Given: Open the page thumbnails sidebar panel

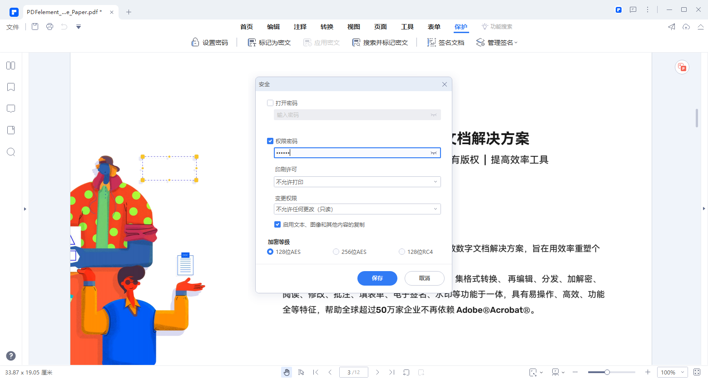Looking at the screenshot, I should point(10,65).
